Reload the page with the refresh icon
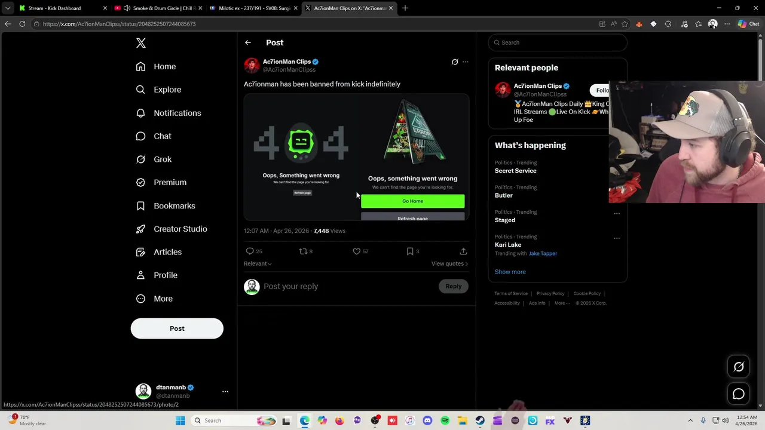 point(22,24)
